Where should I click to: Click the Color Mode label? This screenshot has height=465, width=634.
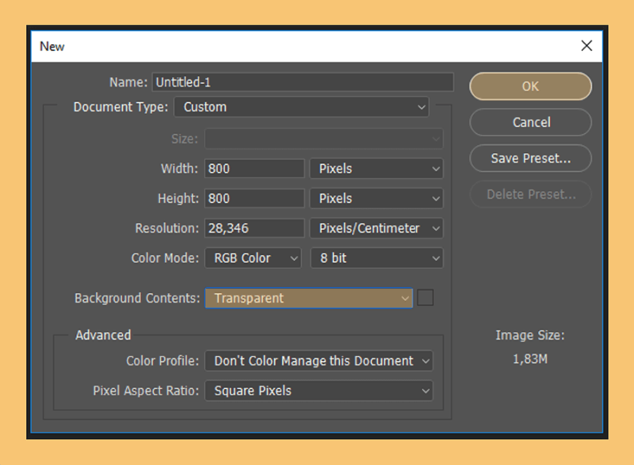165,258
